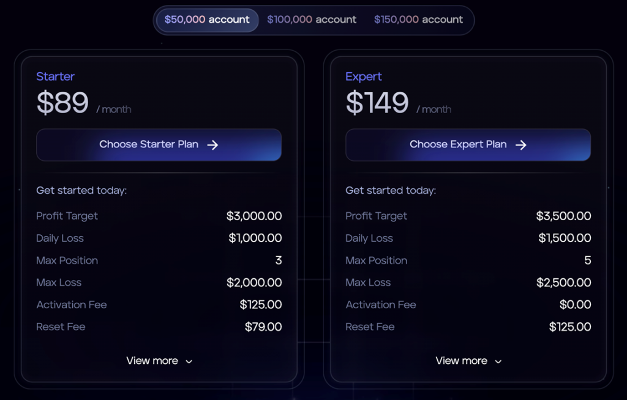Click the $149 per month price
This screenshot has height=400, width=627.
tap(398, 103)
